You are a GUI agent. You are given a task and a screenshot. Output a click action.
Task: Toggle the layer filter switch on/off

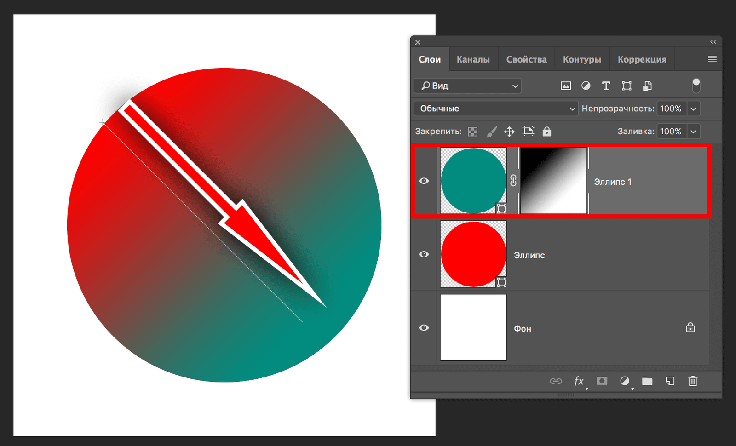(696, 86)
